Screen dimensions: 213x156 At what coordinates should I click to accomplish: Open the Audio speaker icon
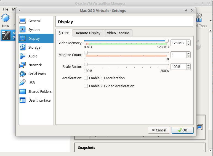[23, 56]
